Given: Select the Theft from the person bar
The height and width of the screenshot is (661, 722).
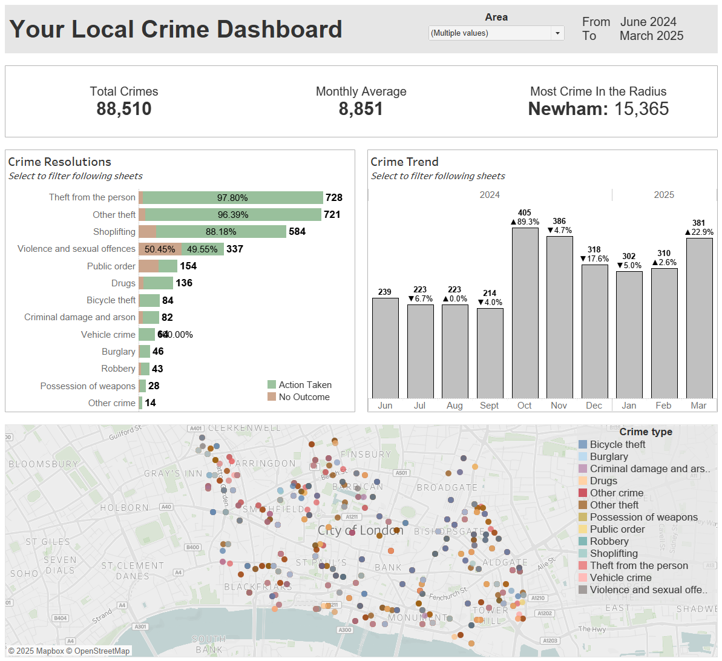Looking at the screenshot, I should tap(231, 197).
